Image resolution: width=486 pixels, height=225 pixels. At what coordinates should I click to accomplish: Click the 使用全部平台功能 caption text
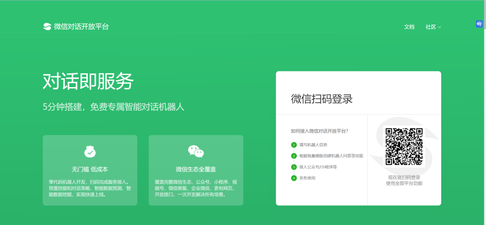coord(404,184)
